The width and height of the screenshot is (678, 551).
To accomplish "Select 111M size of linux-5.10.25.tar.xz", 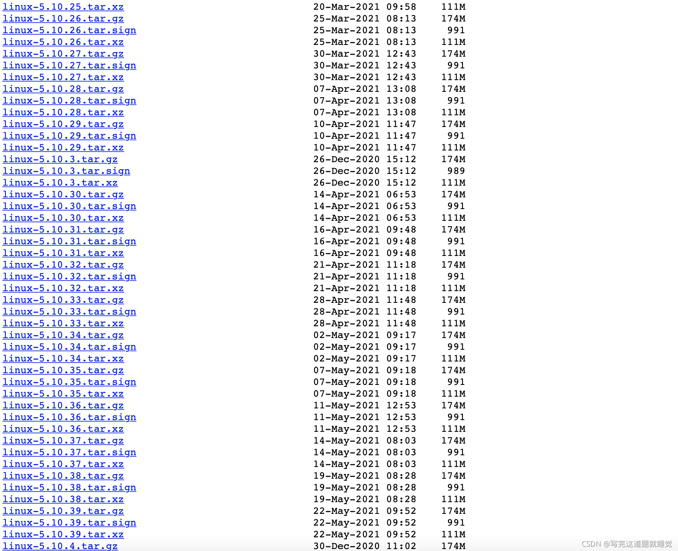I will (453, 7).
